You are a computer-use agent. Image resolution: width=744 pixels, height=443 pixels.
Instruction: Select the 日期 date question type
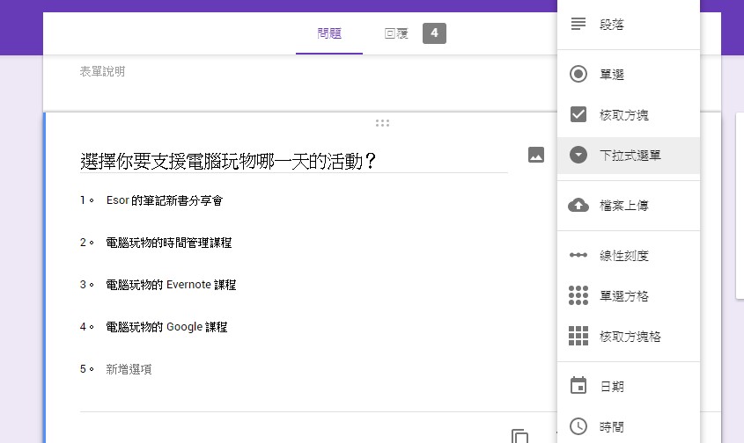[x=629, y=387]
